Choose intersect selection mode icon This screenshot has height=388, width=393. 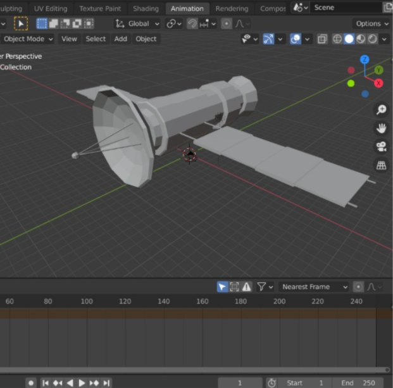point(89,24)
